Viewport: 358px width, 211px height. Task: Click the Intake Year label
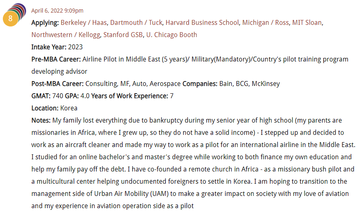[49, 47]
